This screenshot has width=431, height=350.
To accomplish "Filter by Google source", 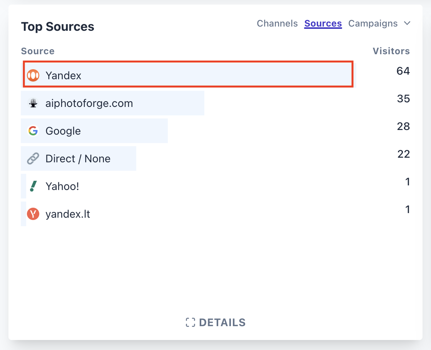I will tap(63, 131).
